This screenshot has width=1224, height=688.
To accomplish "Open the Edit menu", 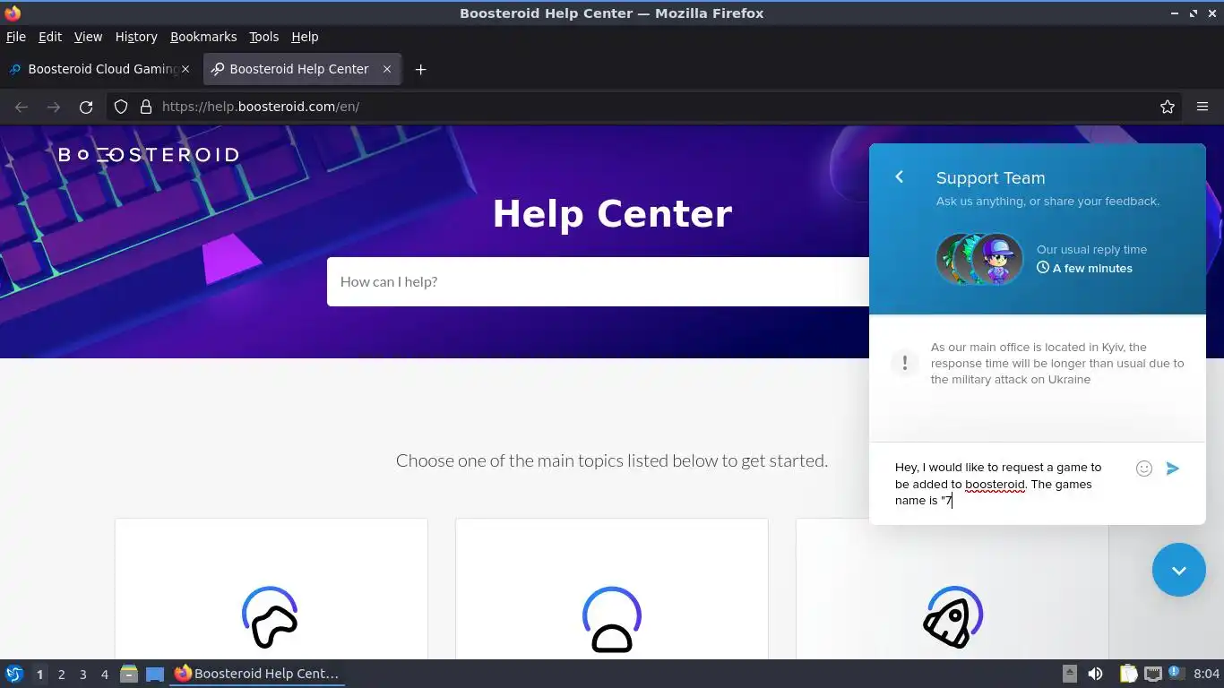I will pyautogui.click(x=50, y=37).
